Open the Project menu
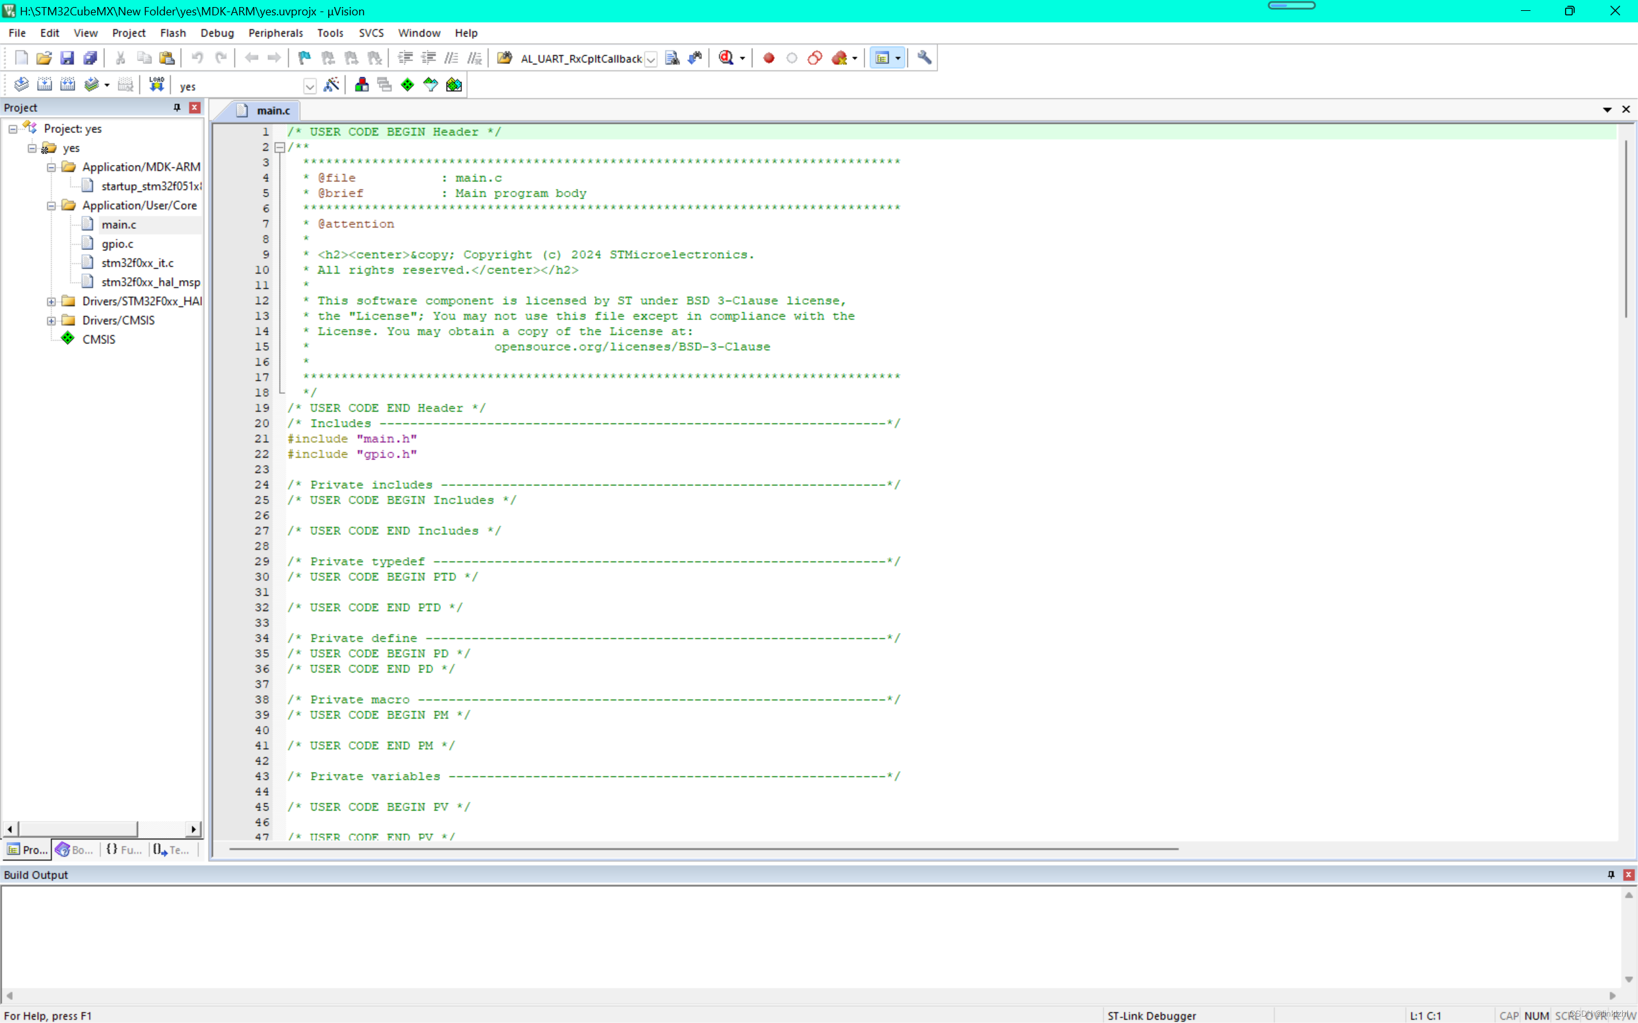The width and height of the screenshot is (1638, 1023). tap(129, 33)
